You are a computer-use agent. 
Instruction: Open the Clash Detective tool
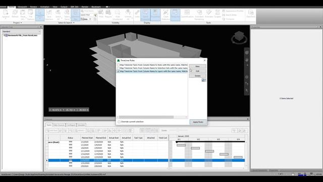(166, 15)
